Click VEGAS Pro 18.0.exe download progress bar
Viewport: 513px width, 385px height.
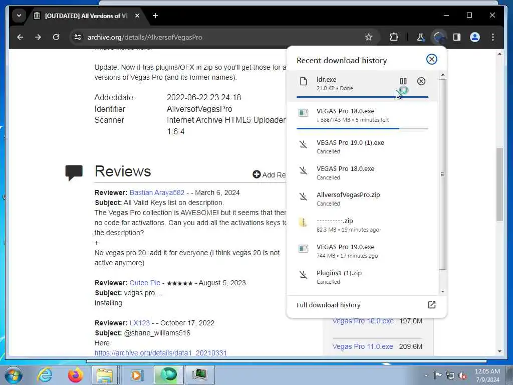362,128
